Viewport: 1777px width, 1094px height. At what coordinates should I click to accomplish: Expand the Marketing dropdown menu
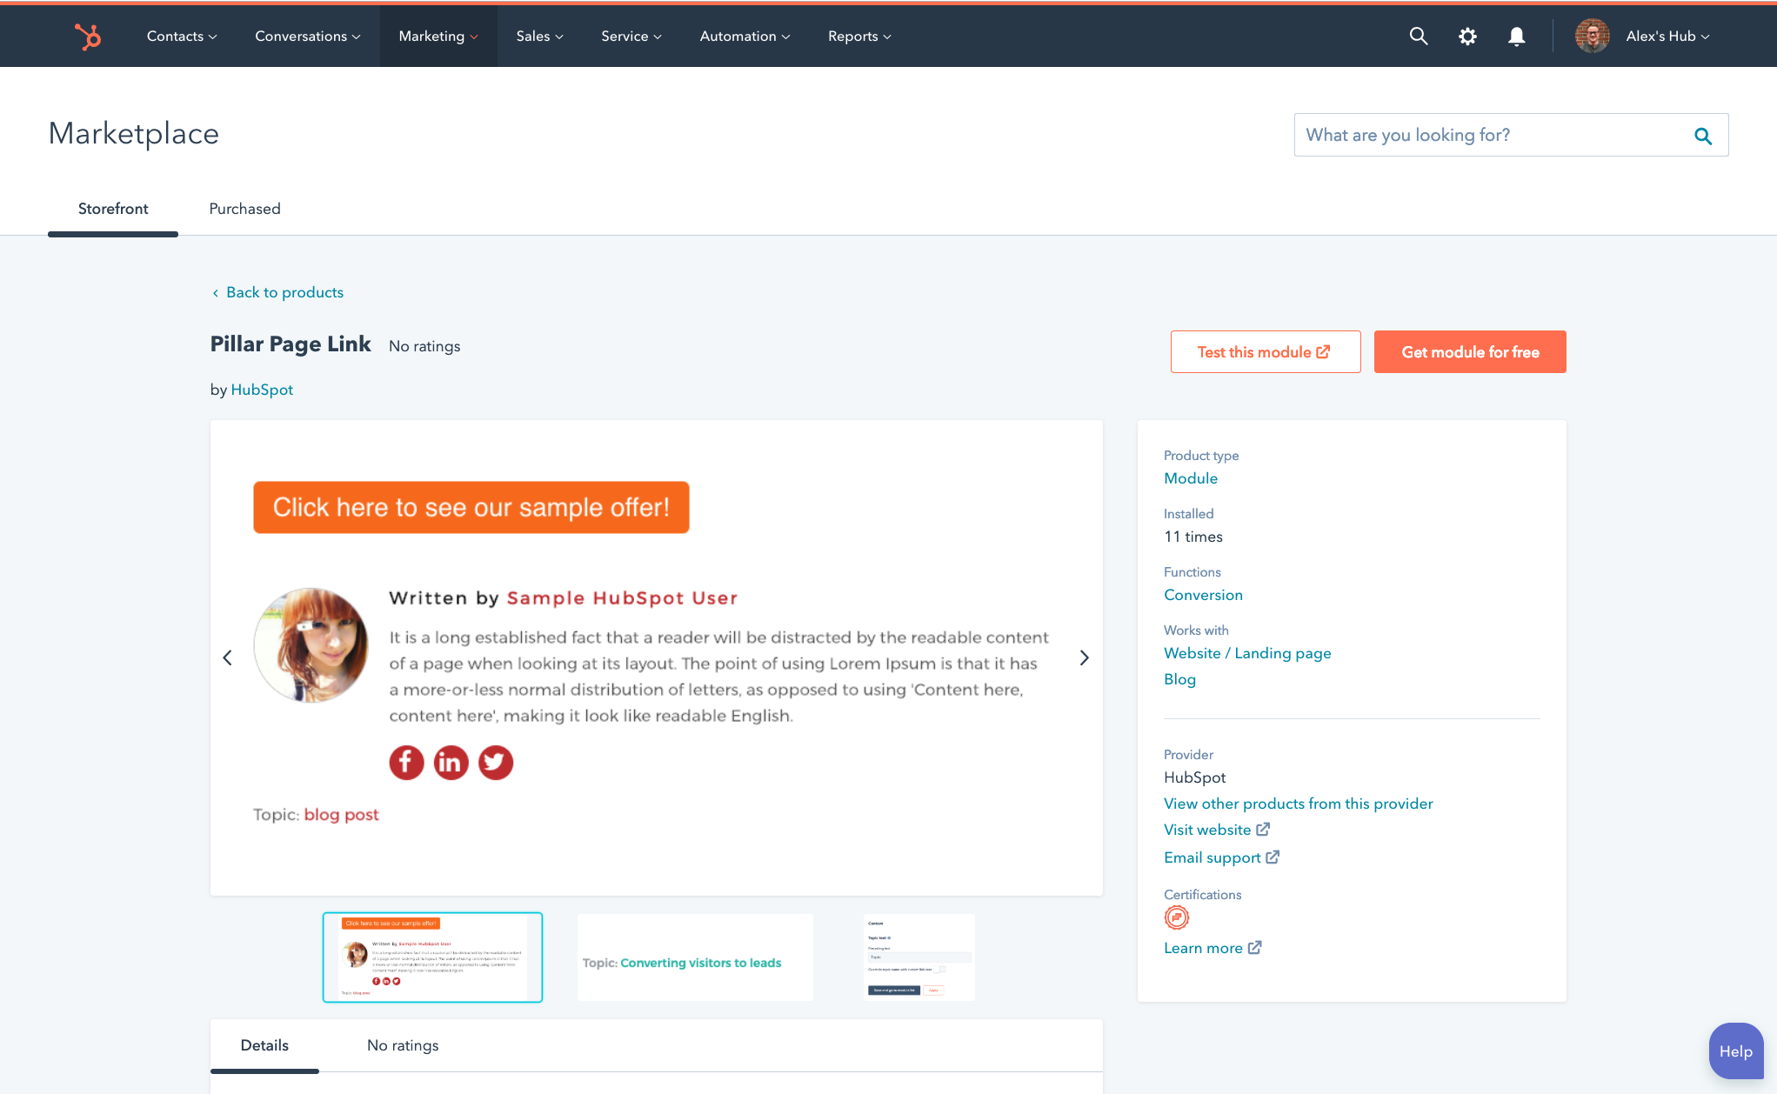(x=438, y=37)
